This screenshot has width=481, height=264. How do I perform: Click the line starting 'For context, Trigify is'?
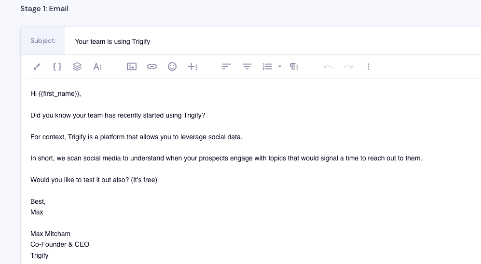(136, 137)
